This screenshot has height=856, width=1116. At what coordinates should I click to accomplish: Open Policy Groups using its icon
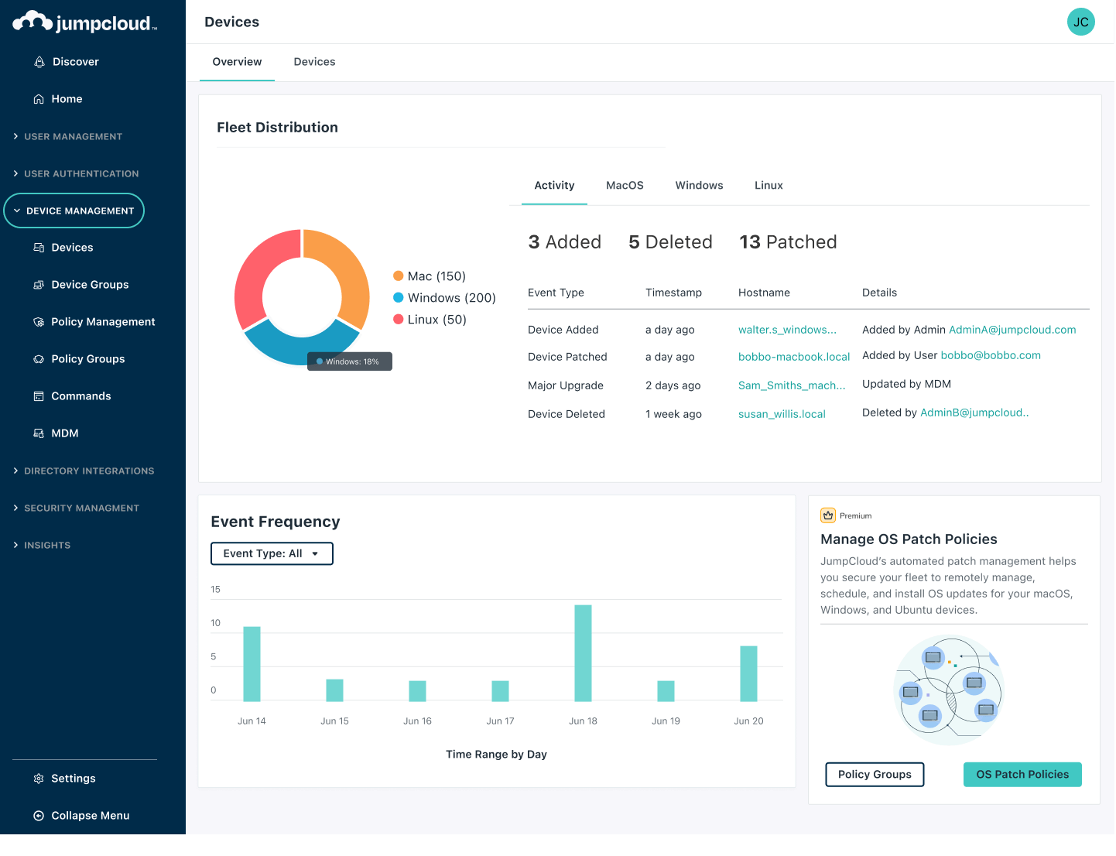pyautogui.click(x=39, y=358)
